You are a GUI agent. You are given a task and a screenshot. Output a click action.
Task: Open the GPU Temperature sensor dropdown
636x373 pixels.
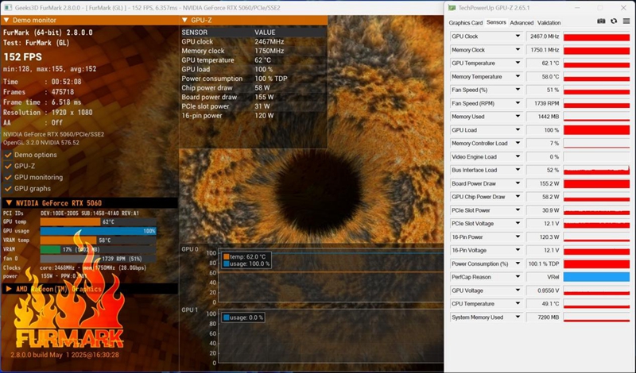(518, 63)
